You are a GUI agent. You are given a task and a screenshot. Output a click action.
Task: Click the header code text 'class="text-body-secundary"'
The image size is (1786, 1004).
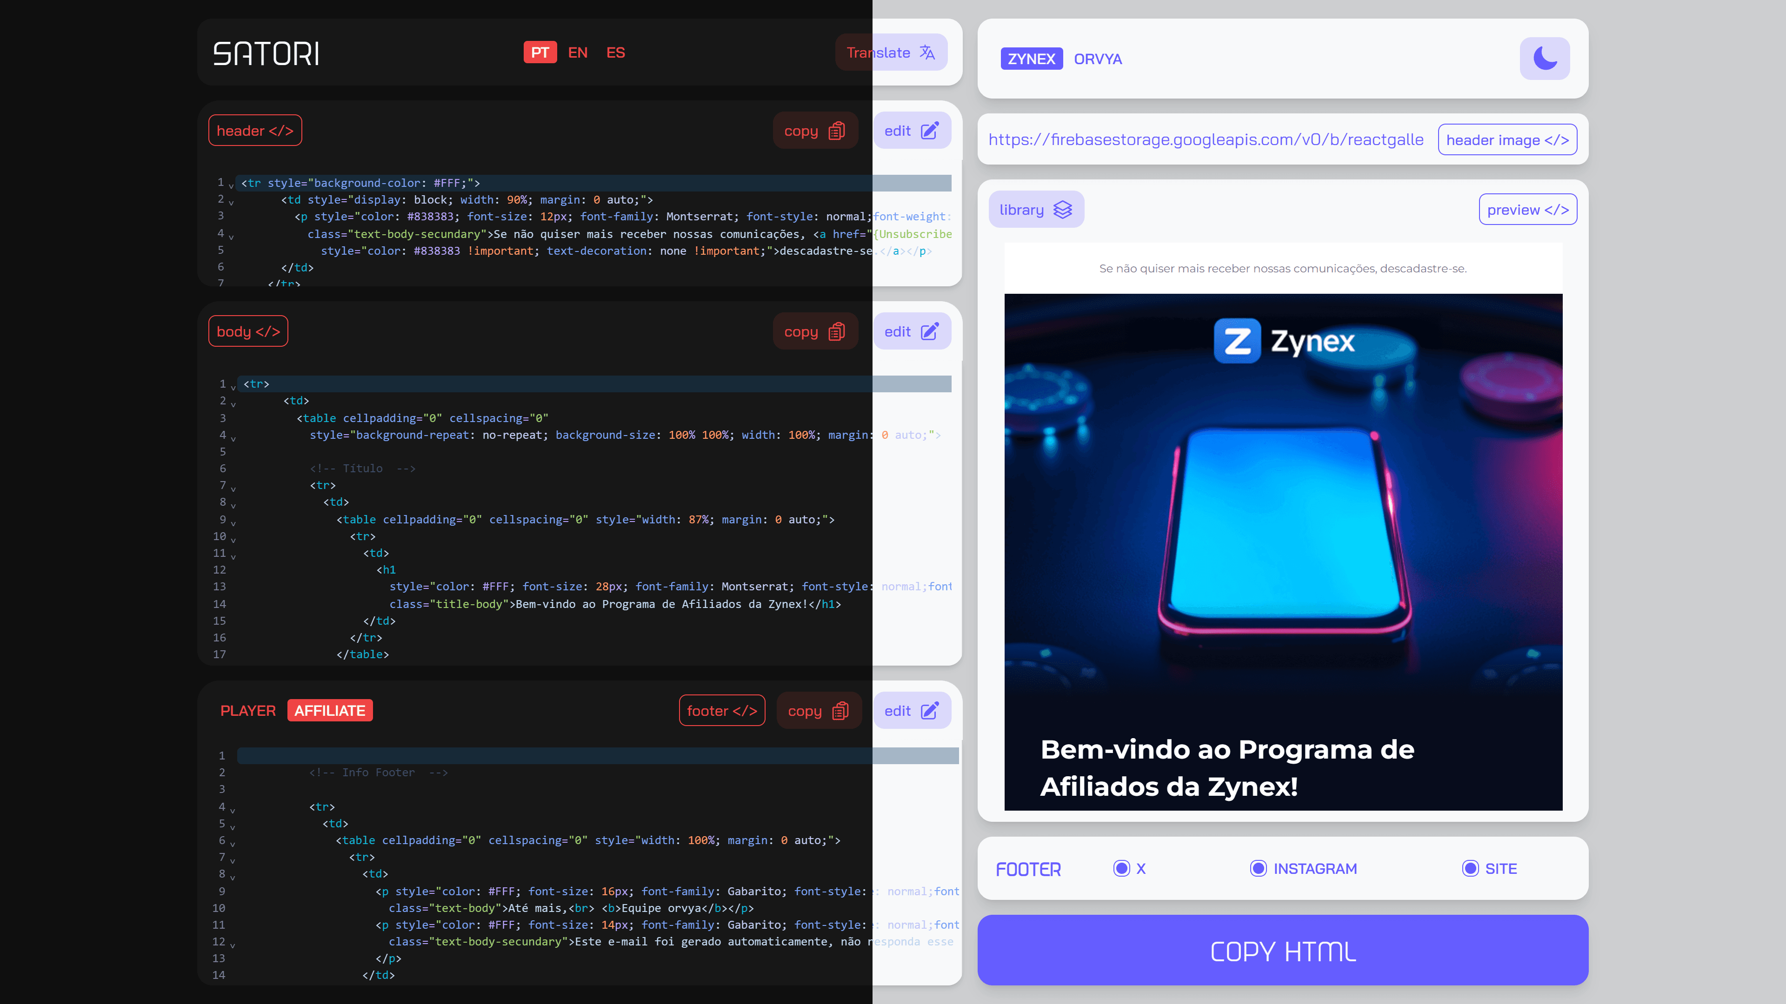coord(397,235)
